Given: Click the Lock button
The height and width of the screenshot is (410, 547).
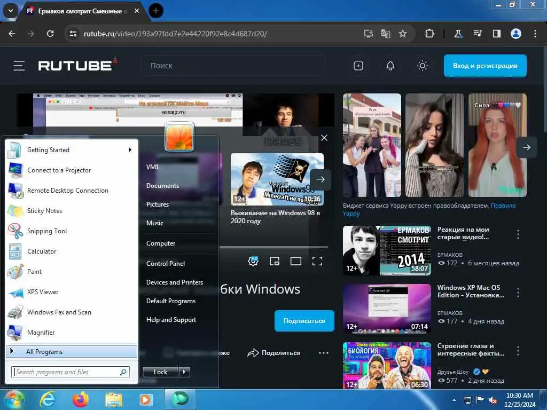Looking at the screenshot, I should (161, 372).
